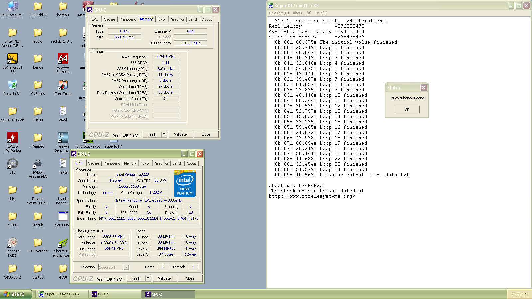532x299 pixels.
Task: Click Tools button in upper CPU-Z window
Action: click(x=152, y=134)
